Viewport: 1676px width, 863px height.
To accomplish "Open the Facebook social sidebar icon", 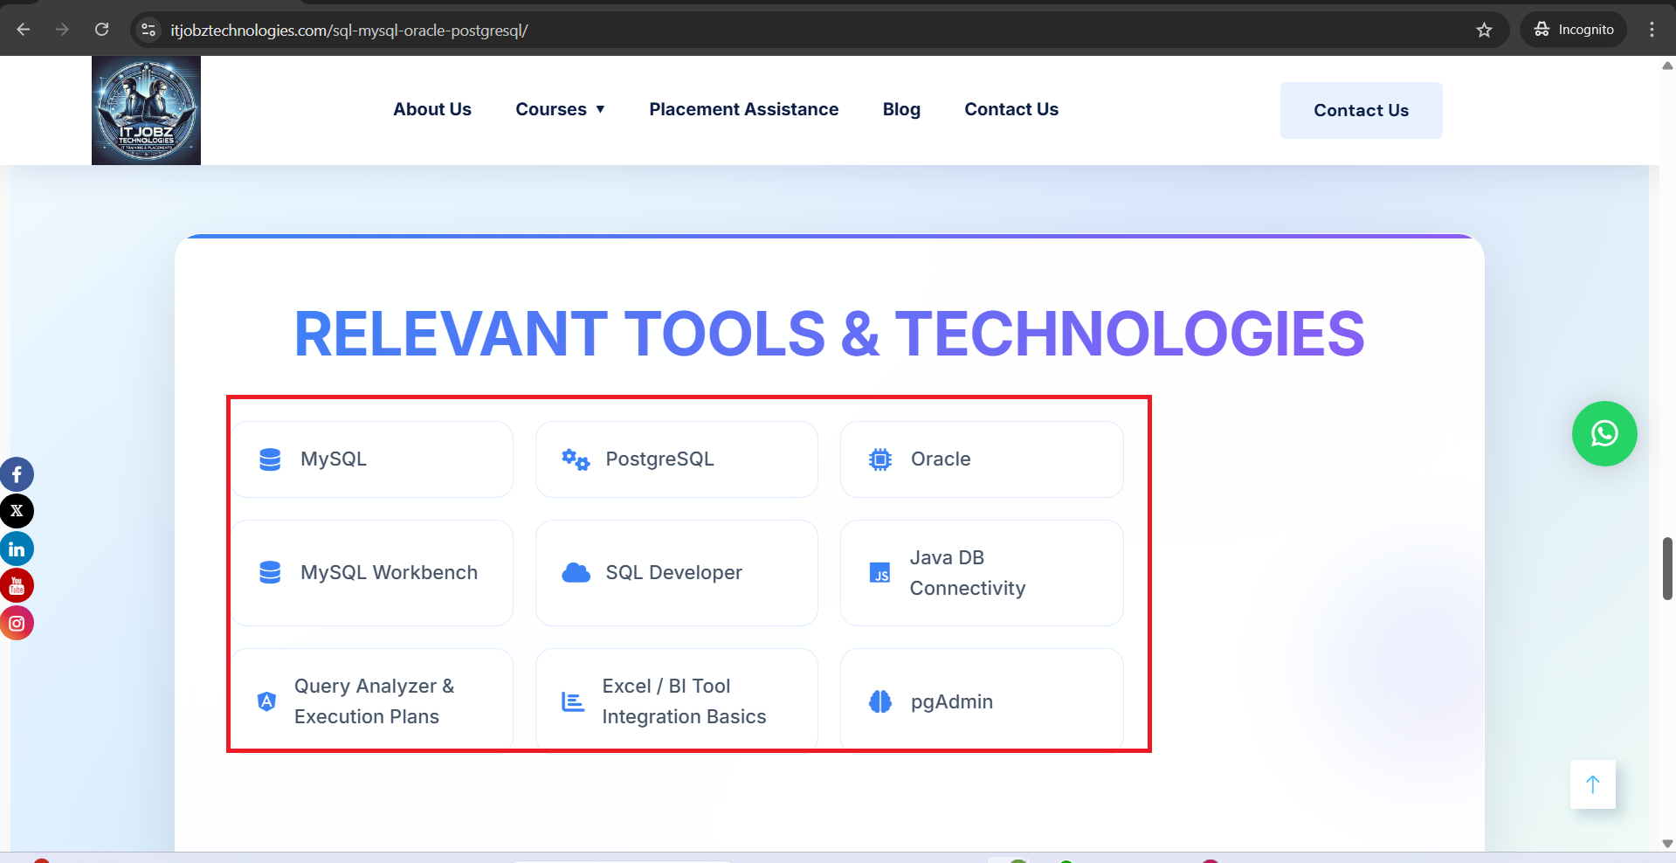I will [17, 474].
